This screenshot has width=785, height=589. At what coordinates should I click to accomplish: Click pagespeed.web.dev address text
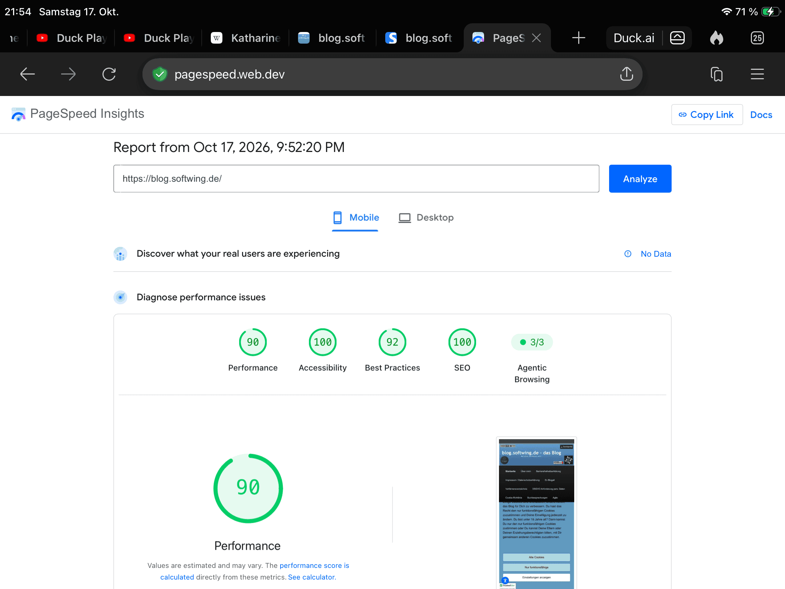tap(230, 74)
